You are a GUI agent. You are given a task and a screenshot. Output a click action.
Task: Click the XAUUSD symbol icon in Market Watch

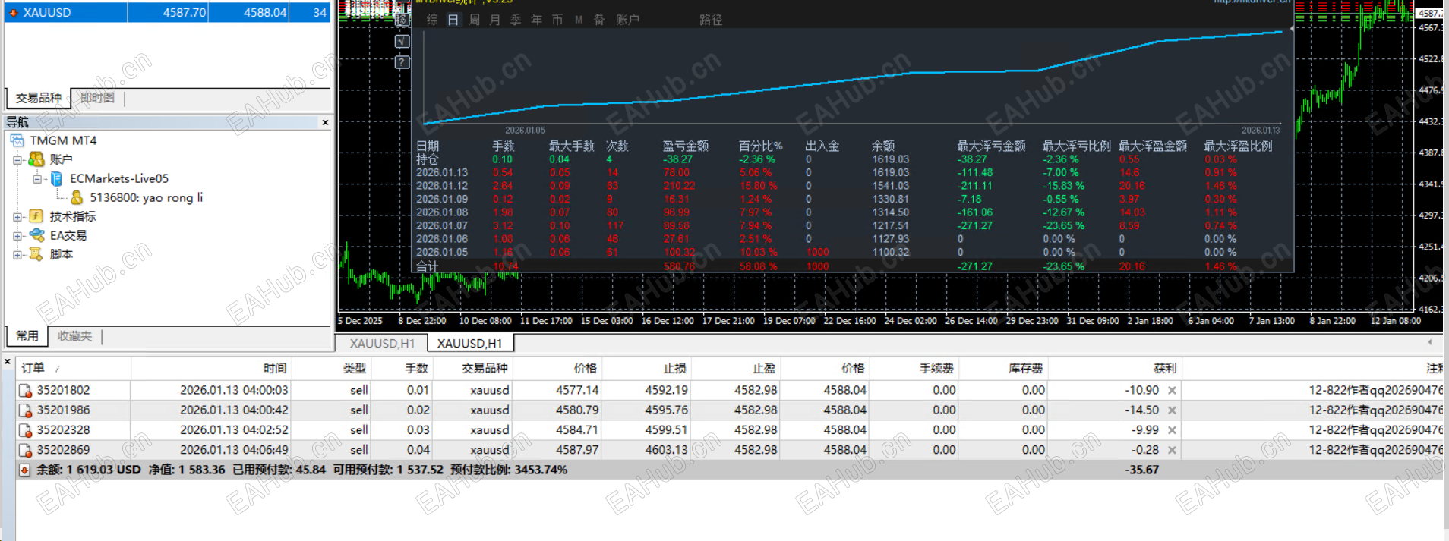pyautogui.click(x=13, y=12)
